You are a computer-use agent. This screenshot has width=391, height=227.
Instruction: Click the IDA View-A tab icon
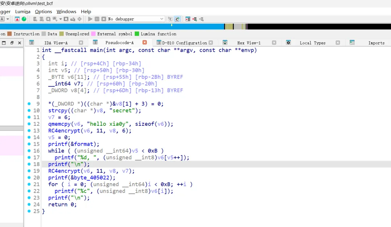(x=31, y=43)
